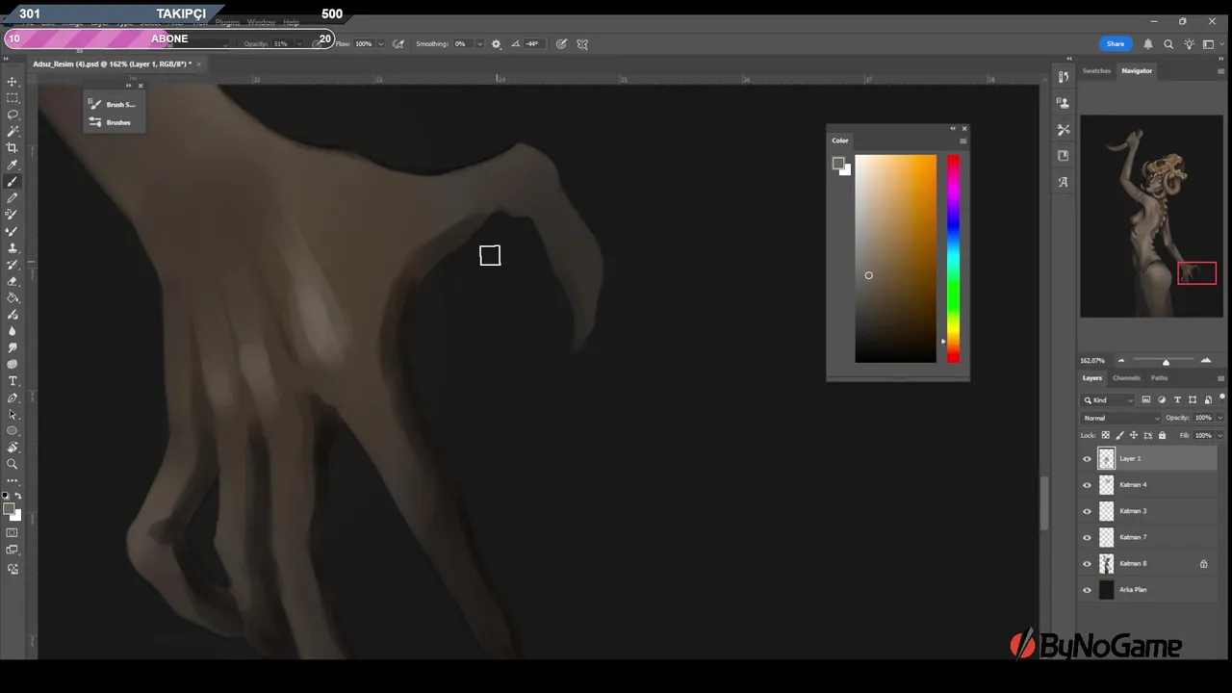Hide Katman 3 layer eye
1232x693 pixels.
tap(1088, 511)
